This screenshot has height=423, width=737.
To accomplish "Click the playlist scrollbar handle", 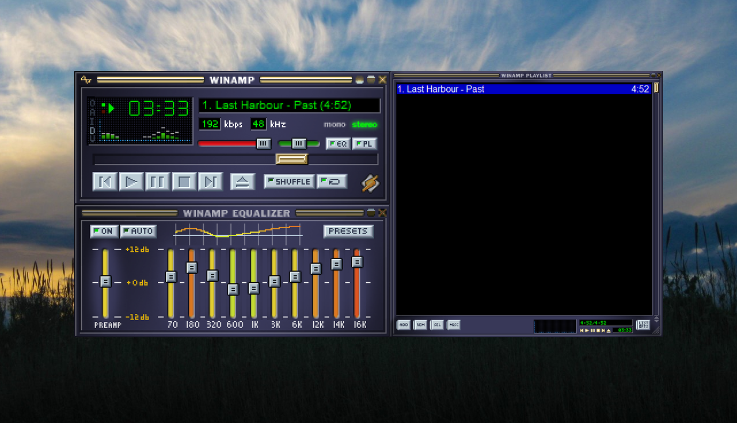I will click(x=656, y=88).
